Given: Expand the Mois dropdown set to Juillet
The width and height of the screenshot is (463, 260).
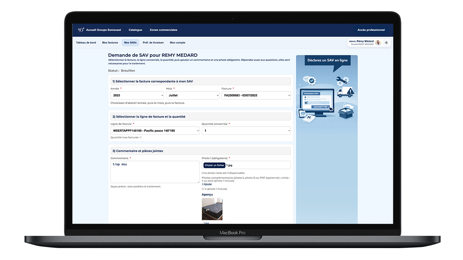Looking at the screenshot, I should click(x=192, y=95).
